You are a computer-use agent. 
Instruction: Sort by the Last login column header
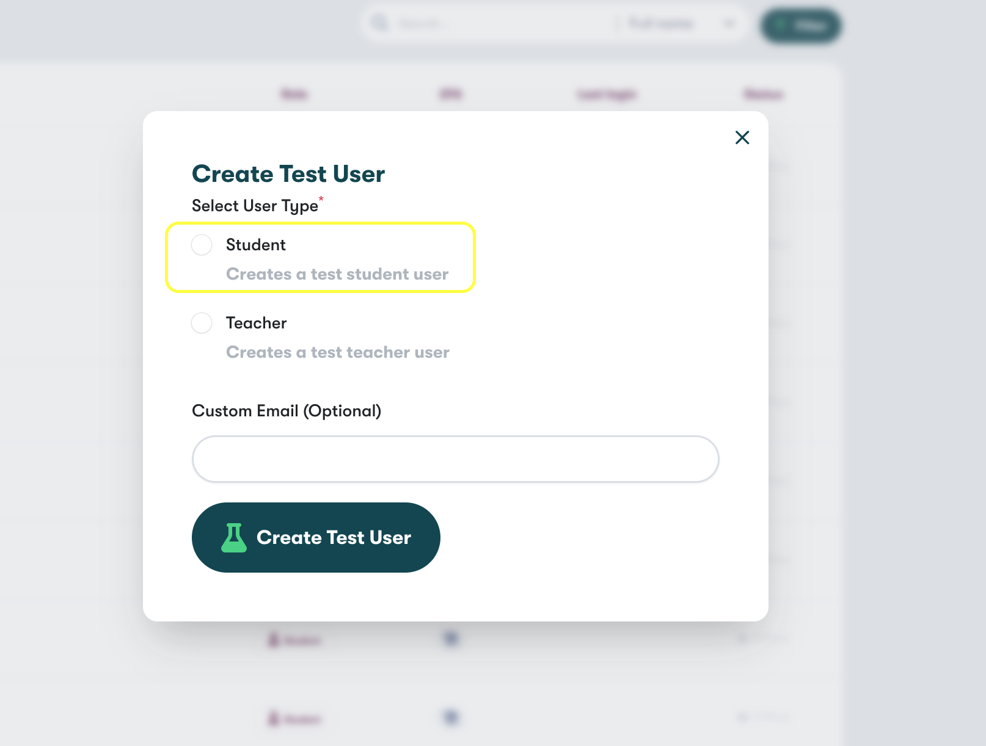click(x=607, y=94)
